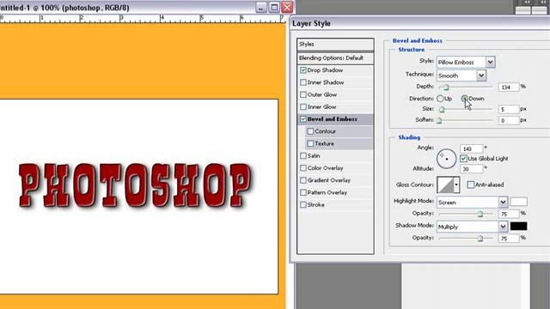Tick the Outer Glow checkbox
The image size is (550, 309).
[x=303, y=94]
